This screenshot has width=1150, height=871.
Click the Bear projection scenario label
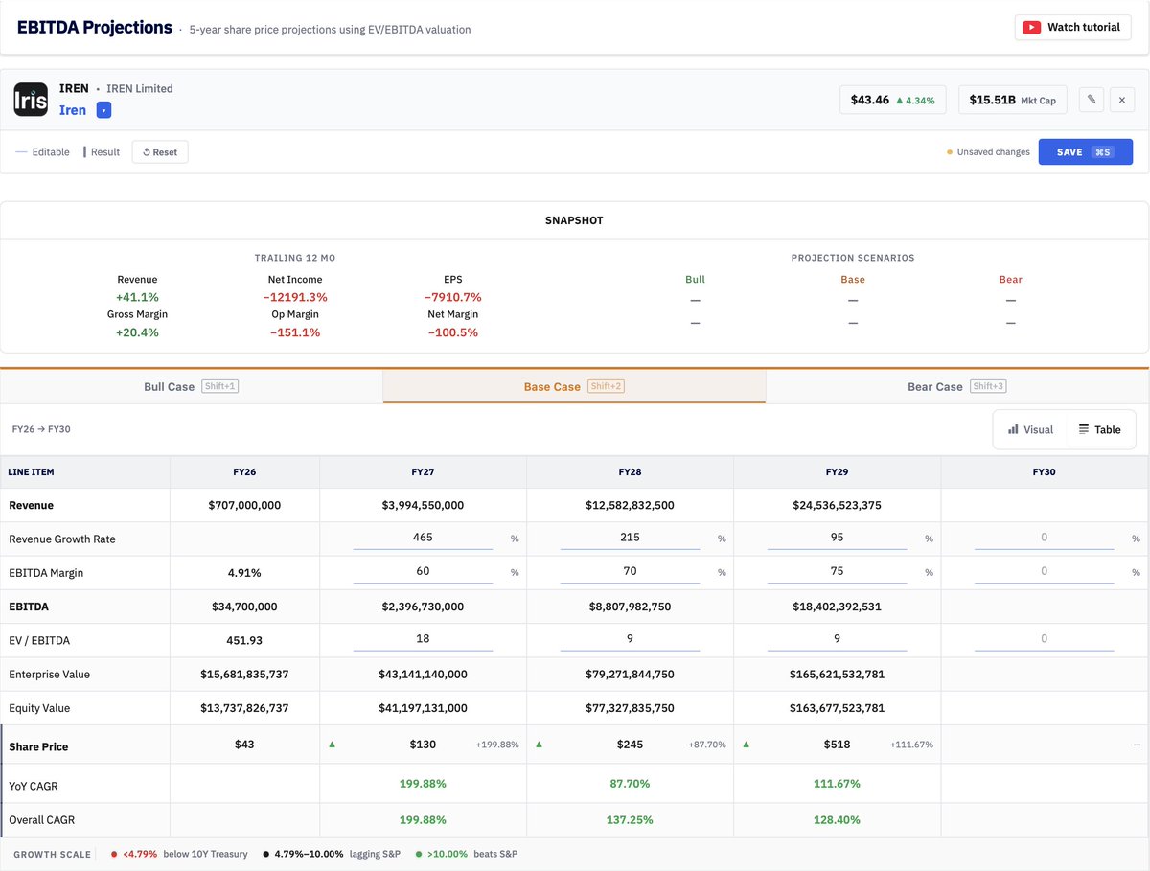point(1010,280)
